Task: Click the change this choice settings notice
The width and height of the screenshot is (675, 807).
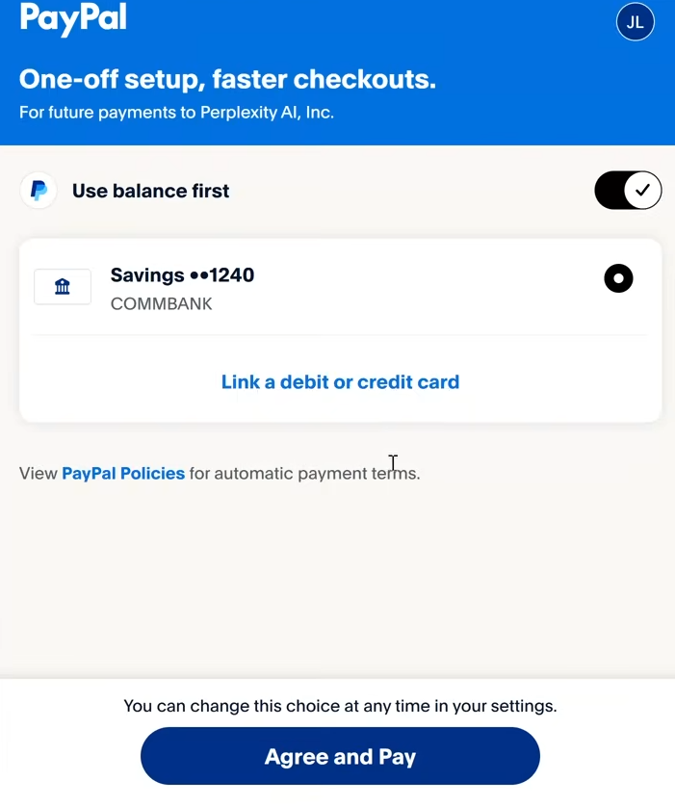Action: coord(340,706)
